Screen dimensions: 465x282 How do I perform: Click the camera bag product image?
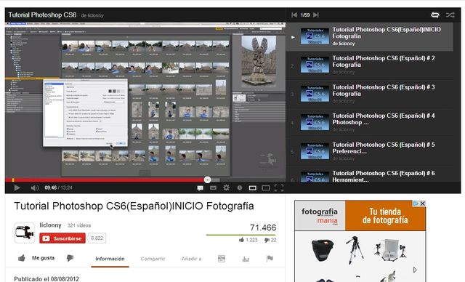(x=323, y=251)
